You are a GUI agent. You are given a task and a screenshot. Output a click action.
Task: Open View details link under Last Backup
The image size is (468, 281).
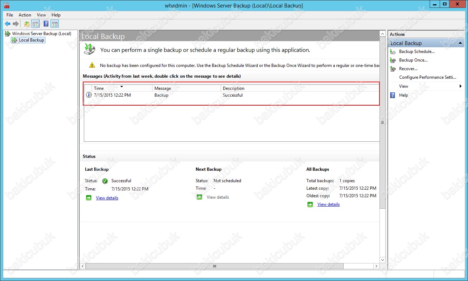pos(107,198)
